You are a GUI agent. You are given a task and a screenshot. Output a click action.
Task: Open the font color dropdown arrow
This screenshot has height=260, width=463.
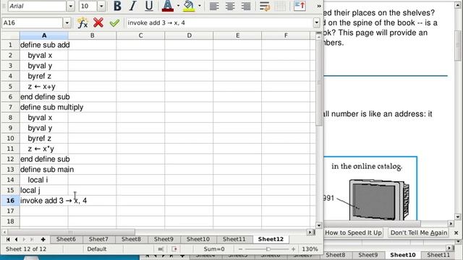coord(178,6)
